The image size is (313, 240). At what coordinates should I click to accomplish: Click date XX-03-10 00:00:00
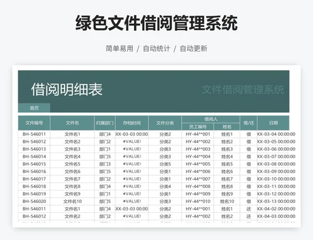(x=276, y=179)
